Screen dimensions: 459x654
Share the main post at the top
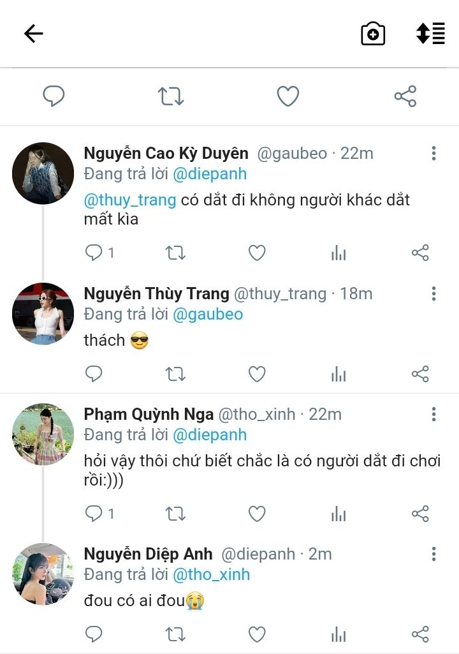click(x=405, y=96)
